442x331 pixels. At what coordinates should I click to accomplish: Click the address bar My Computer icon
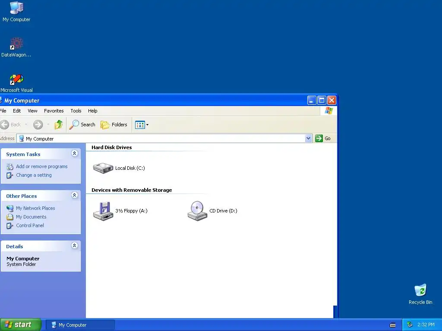22,138
